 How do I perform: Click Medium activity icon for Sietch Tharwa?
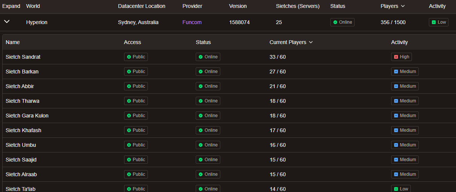point(396,101)
